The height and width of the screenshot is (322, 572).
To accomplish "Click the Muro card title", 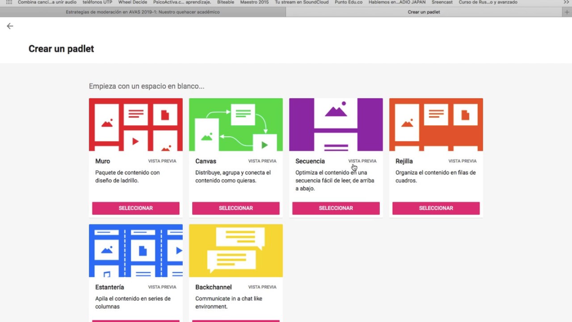I will coord(102,161).
